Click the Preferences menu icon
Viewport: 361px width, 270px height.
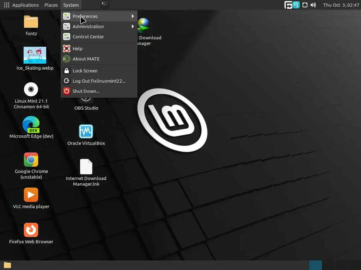(x=67, y=16)
